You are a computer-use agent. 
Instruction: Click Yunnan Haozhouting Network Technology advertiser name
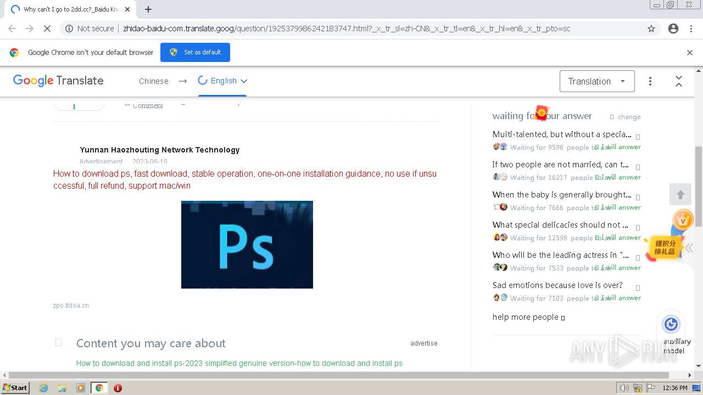160,150
